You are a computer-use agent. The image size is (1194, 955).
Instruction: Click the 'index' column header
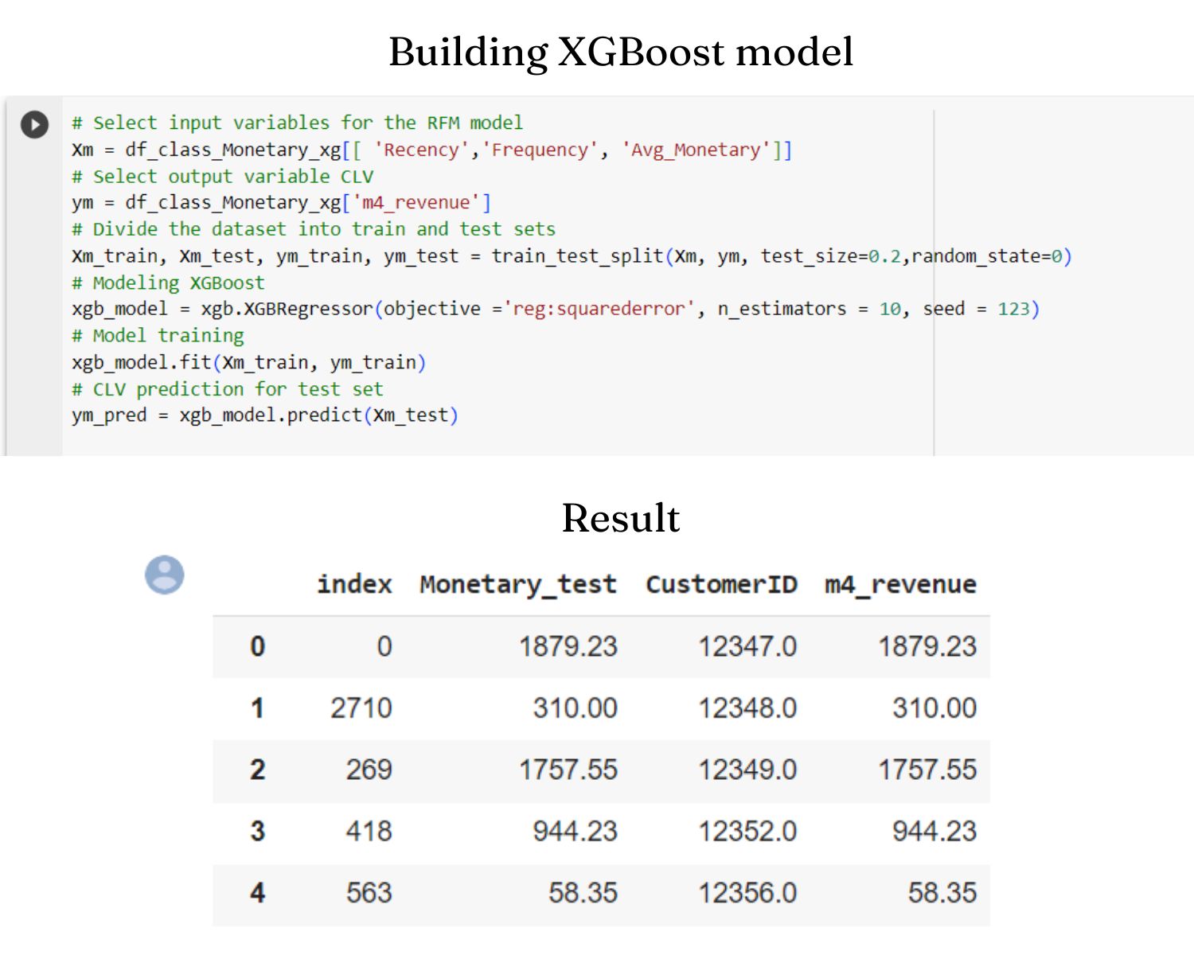tap(354, 584)
